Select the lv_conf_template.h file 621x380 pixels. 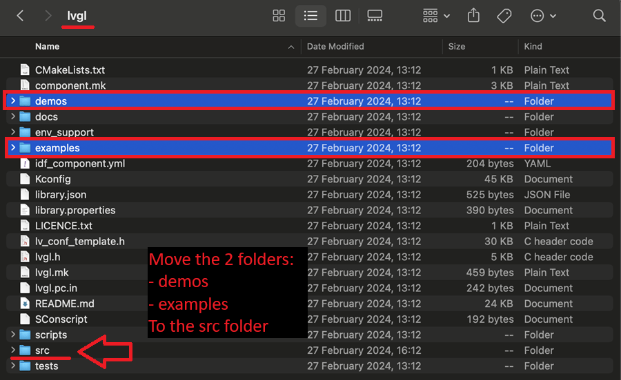[x=310, y=241]
